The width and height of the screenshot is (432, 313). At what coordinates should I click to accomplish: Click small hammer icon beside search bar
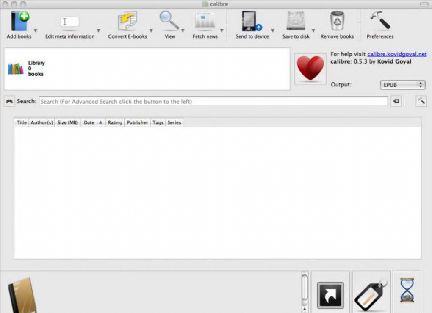click(x=421, y=101)
